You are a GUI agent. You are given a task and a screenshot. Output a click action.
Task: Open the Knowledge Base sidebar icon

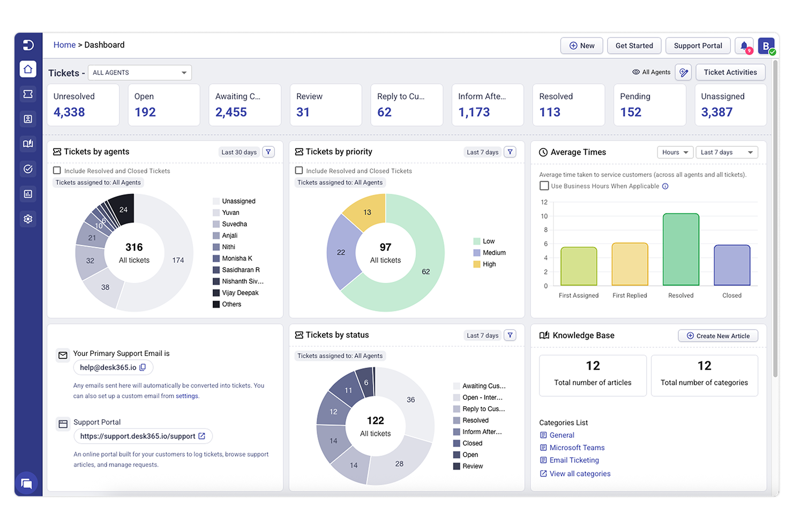28,144
